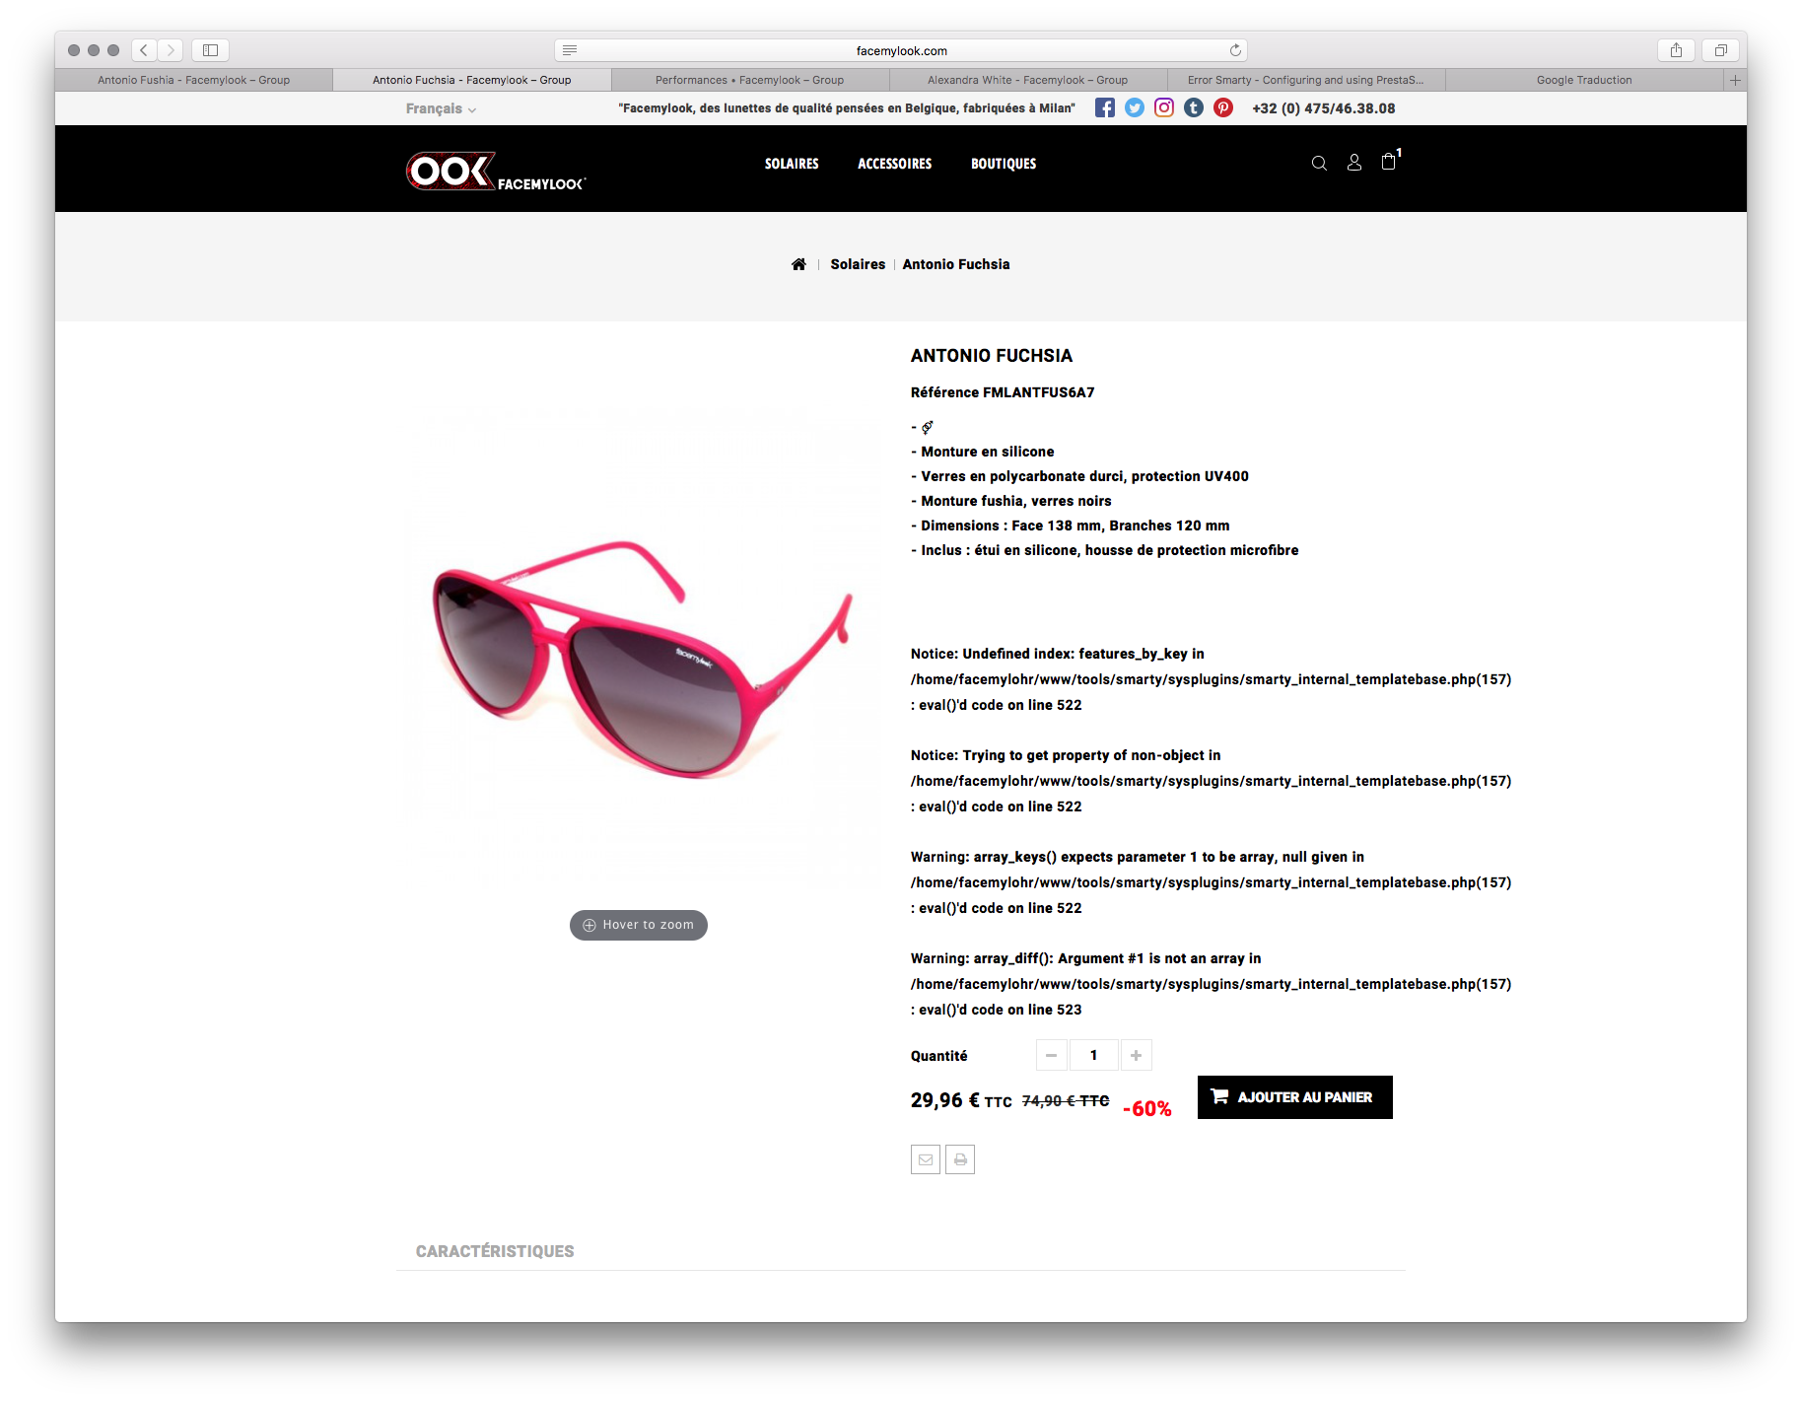Switch to Google Traduction tab

[x=1584, y=80]
